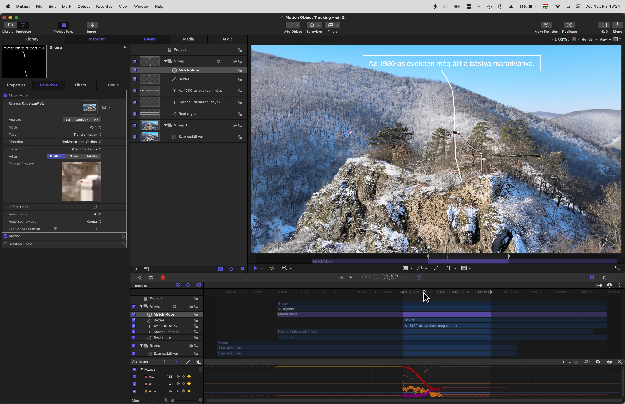Switch to Properties tab
Viewport: 625px width, 404px height.
tap(16, 85)
